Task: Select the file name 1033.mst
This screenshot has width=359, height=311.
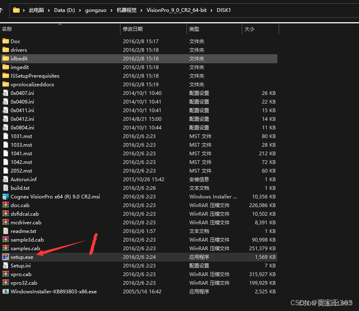Action: pyautogui.click(x=21, y=145)
